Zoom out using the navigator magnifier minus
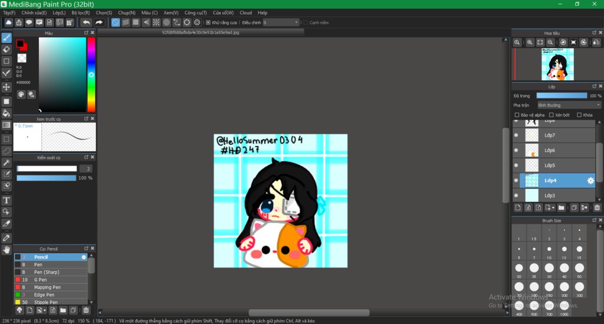The width and height of the screenshot is (604, 324). click(550, 42)
